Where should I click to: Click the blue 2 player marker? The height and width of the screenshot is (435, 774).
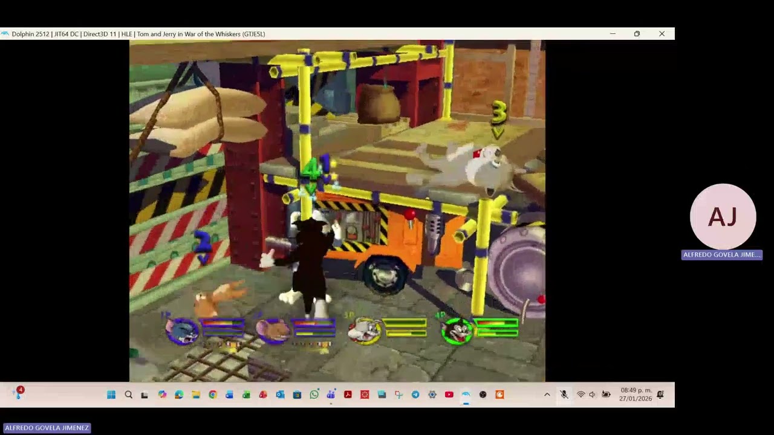pos(203,248)
